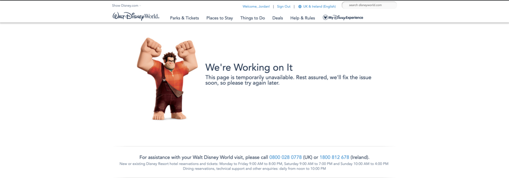Click the Ireland phone number 1800 812 678

334,157
